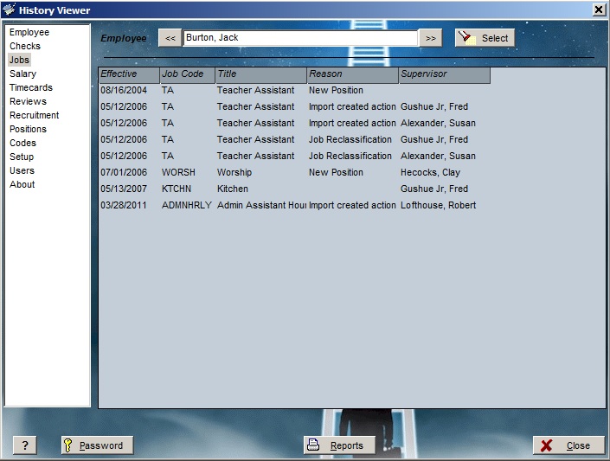The image size is (610, 461).
Task: Click New Position reason in WORSH row
Action: pyautogui.click(x=336, y=172)
